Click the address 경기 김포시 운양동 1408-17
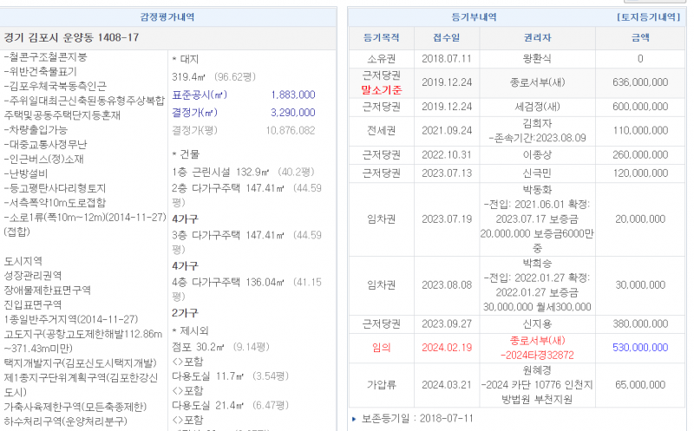Viewport: 694px width, 431px height. coord(71,37)
